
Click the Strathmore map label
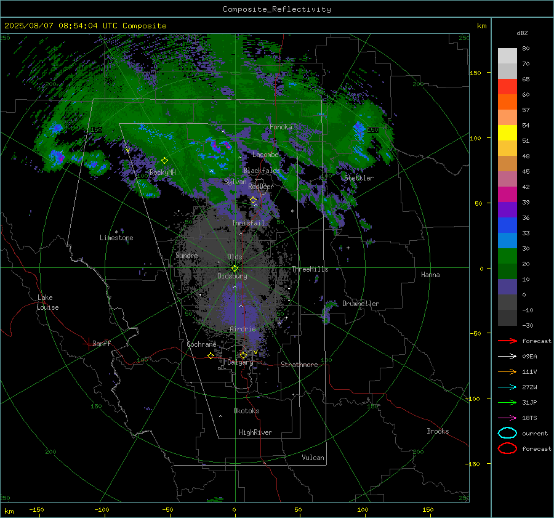pos(299,365)
